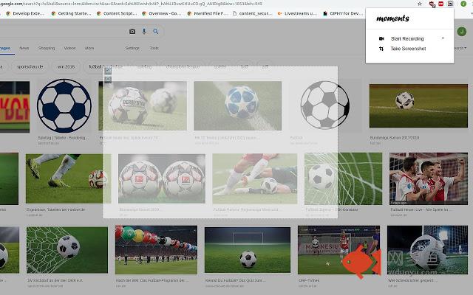This screenshot has height=295, width=473.
Task: Open the ball hitting goal net thumbnail
Action: (343, 178)
